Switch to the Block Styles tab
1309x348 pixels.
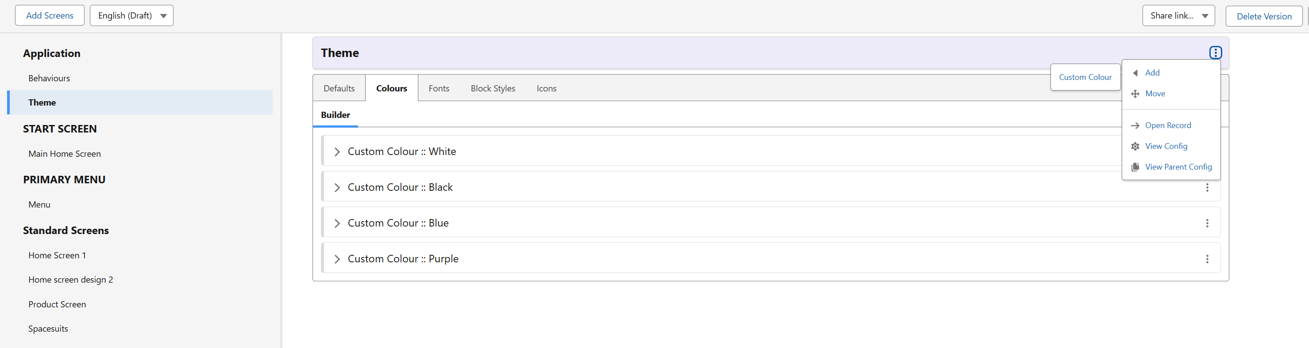(492, 88)
